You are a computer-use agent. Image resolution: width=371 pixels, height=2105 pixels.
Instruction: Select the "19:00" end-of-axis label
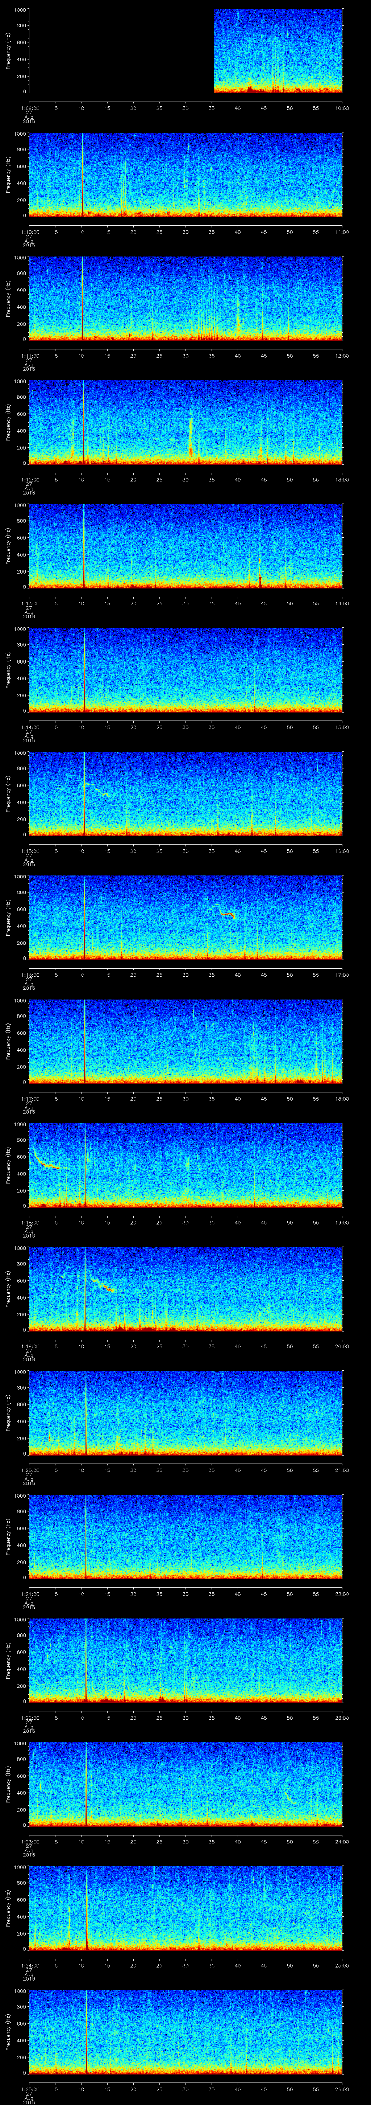click(x=342, y=1222)
